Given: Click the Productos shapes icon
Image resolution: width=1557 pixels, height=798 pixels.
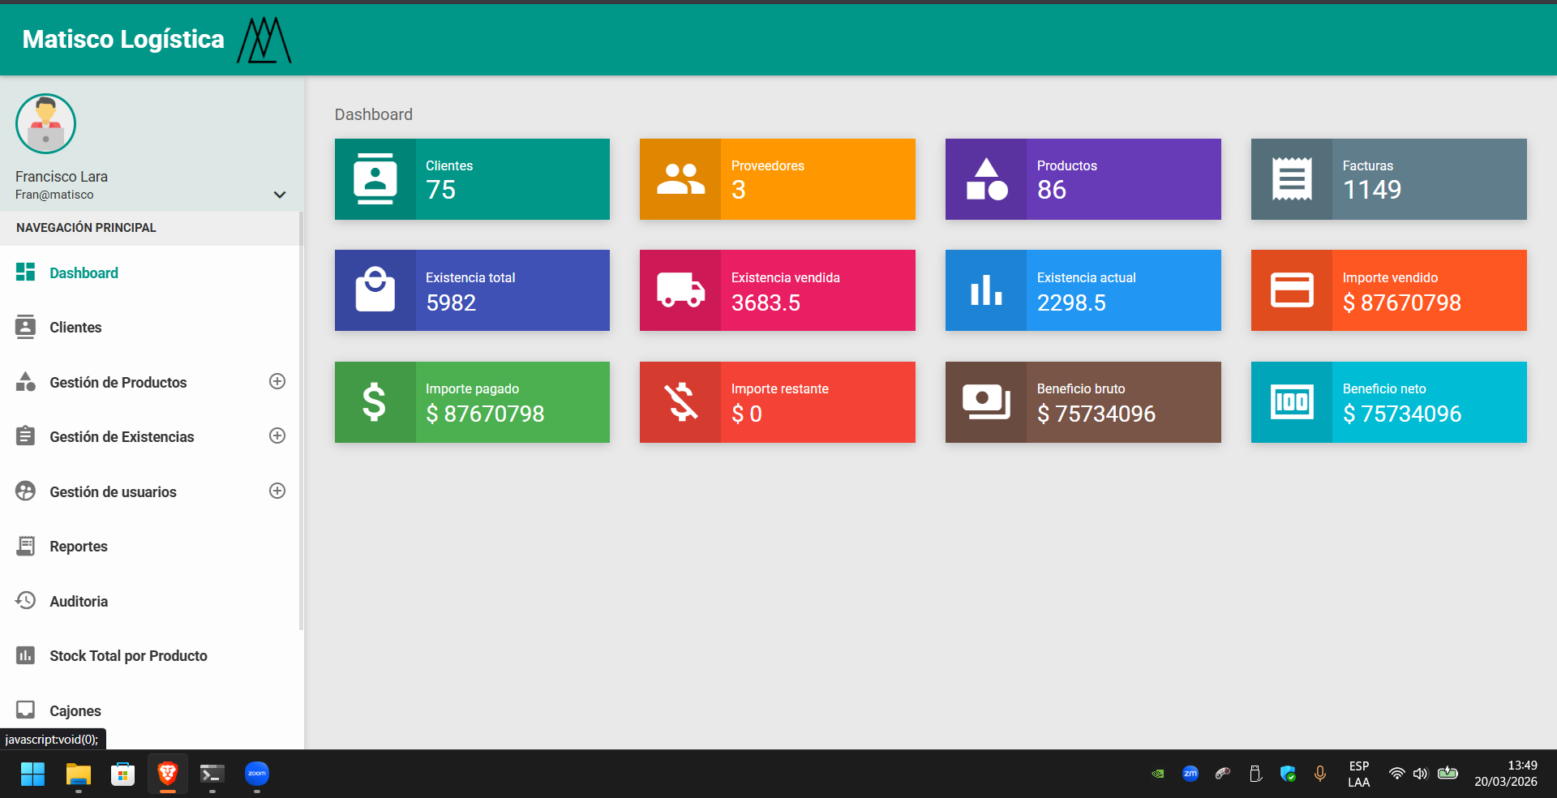Looking at the screenshot, I should [986, 179].
